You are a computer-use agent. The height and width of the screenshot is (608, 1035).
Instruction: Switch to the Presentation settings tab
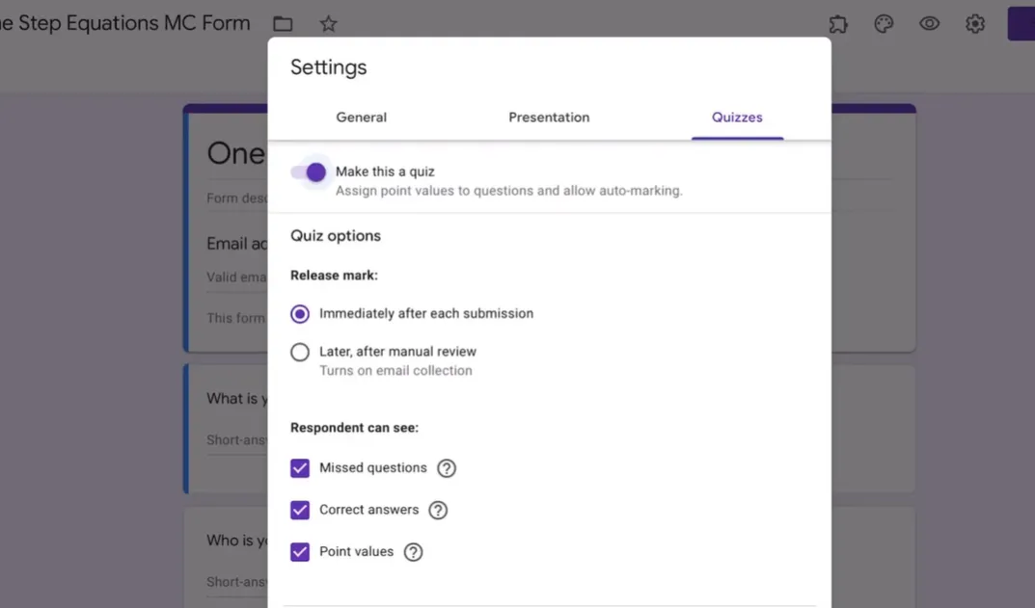tap(549, 118)
